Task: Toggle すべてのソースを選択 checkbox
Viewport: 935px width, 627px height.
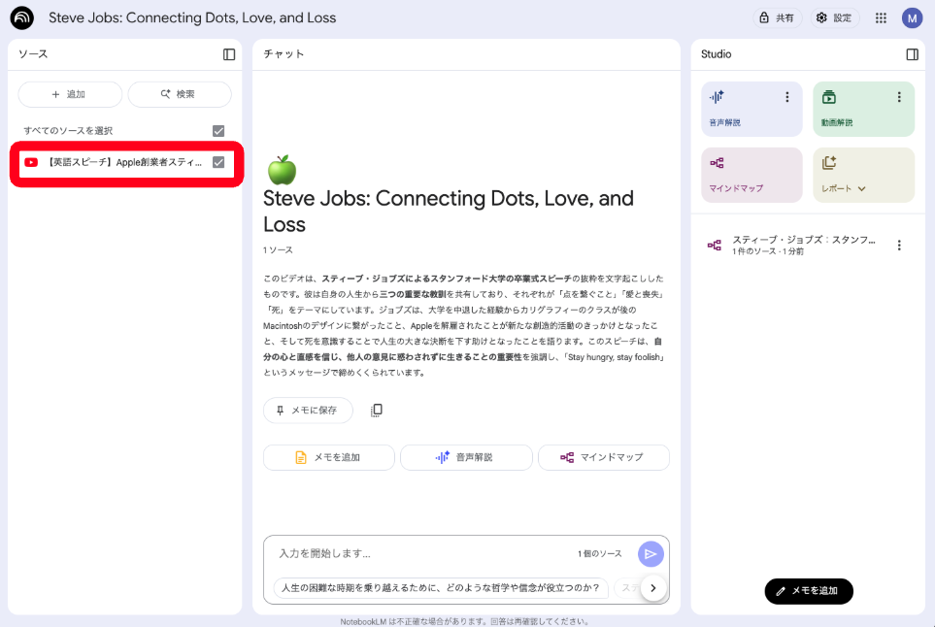Action: [218, 131]
